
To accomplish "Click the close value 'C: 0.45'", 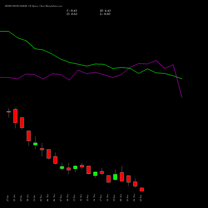I will click(x=72, y=11).
